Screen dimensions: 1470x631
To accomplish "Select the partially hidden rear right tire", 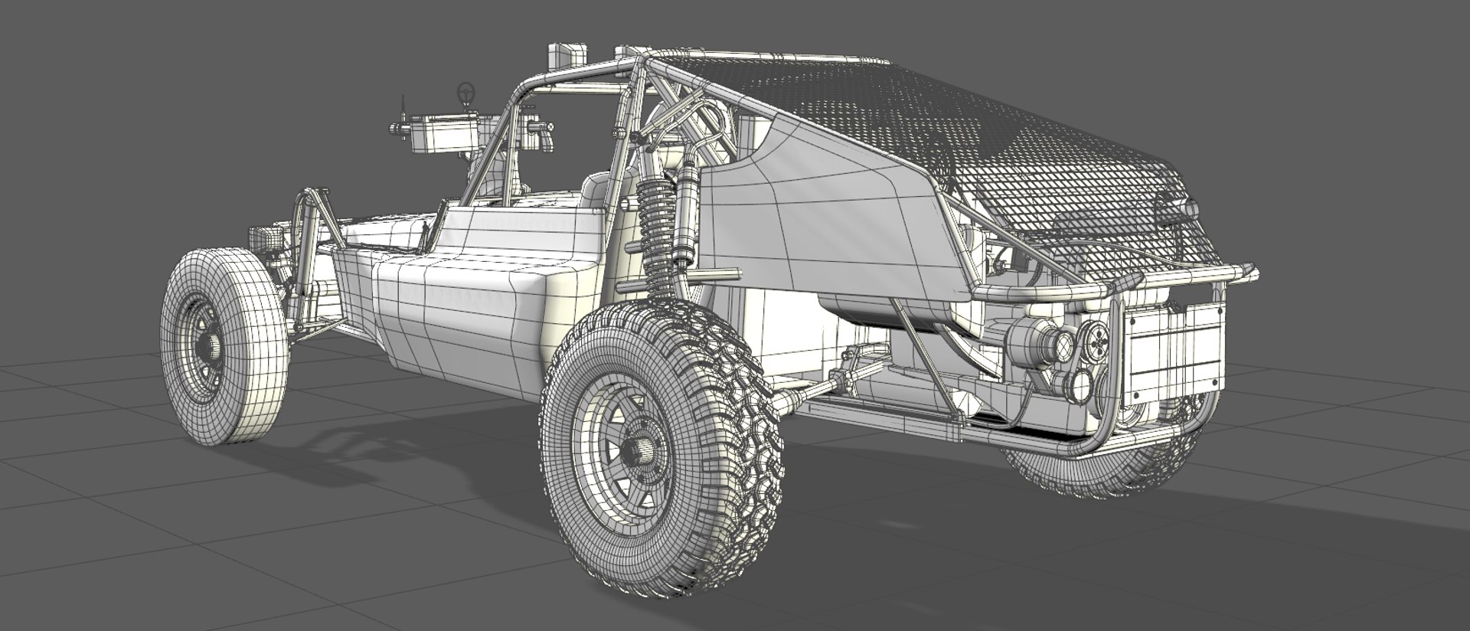I will coord(1102,467).
